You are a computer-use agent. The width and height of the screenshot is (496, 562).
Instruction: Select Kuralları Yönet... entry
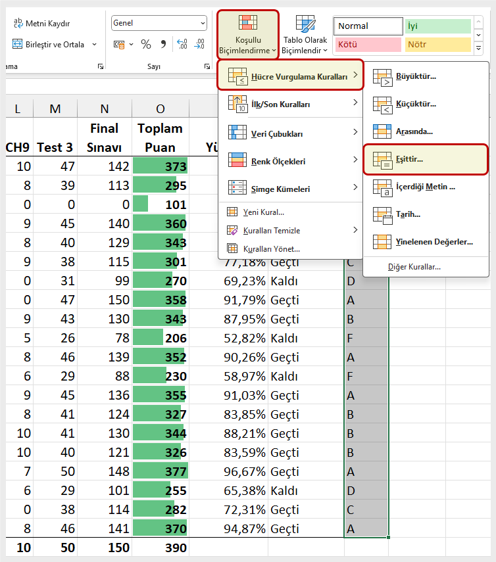pos(291,248)
